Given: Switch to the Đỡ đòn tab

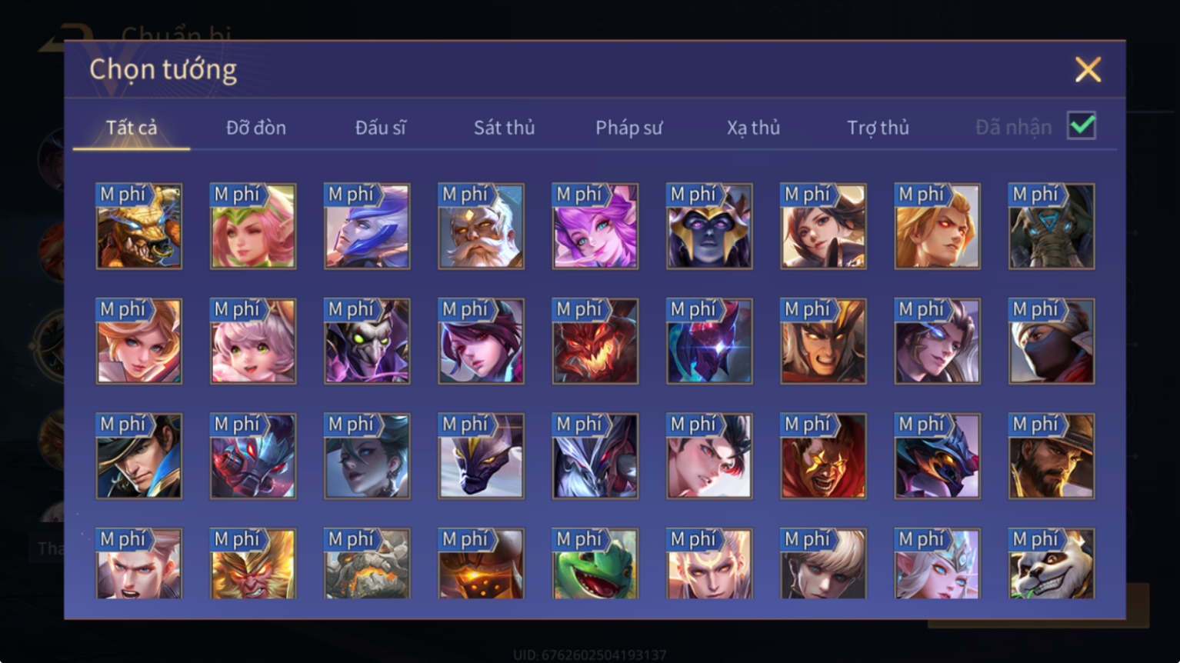Looking at the screenshot, I should pyautogui.click(x=256, y=128).
